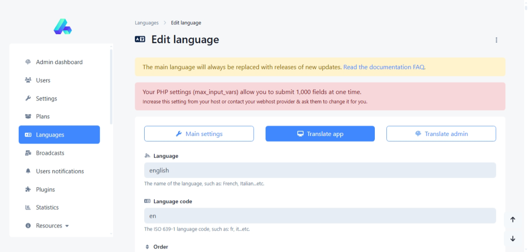The height and width of the screenshot is (252, 528).
Task: Click the Statistics chart icon
Action: (28, 208)
